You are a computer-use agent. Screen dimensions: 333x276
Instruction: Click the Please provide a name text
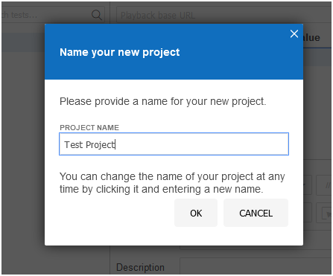pyautogui.click(x=163, y=101)
